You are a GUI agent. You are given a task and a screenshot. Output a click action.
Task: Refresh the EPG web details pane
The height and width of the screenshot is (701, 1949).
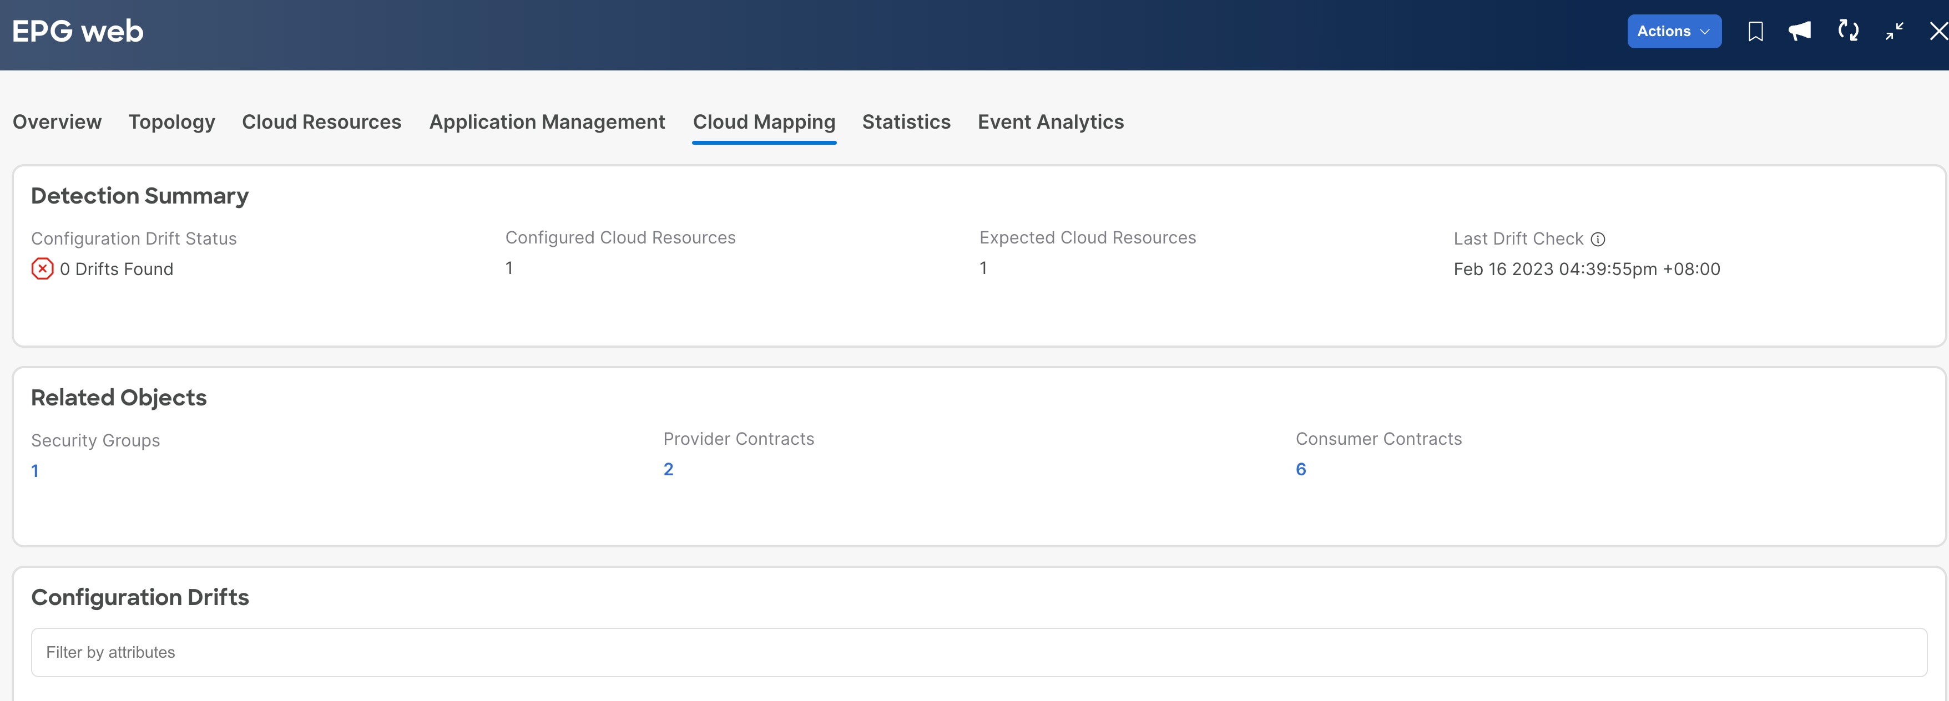(1847, 31)
